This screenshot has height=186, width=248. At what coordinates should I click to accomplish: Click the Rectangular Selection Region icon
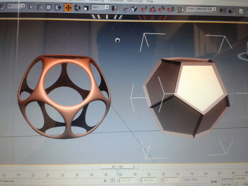pos(49,7)
